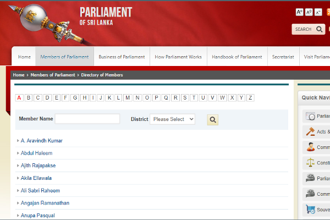330x220 pixels.
Task: Open Anupa Pasqual profile
Action: 37,216
